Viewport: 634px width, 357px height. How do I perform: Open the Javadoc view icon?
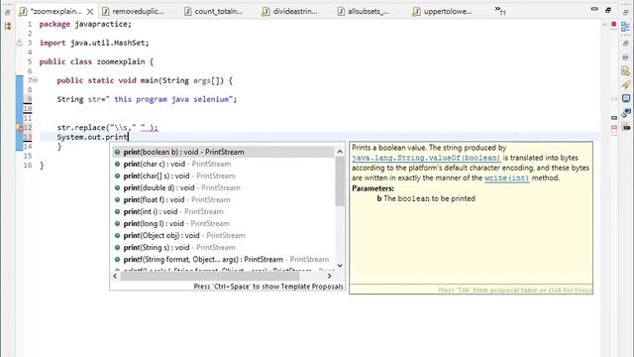(x=625, y=58)
